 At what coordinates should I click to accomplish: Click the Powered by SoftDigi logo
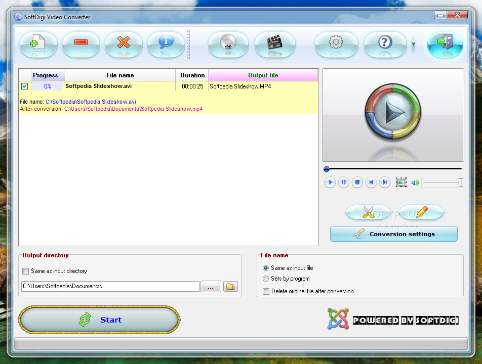pos(393,319)
